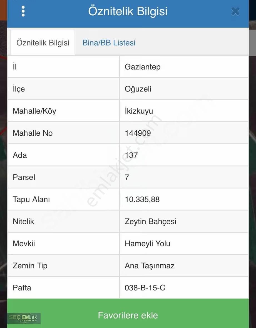The height and width of the screenshot is (328, 256).
Task: Click the Öznitelik Bilgisi header title
Action: click(x=128, y=11)
